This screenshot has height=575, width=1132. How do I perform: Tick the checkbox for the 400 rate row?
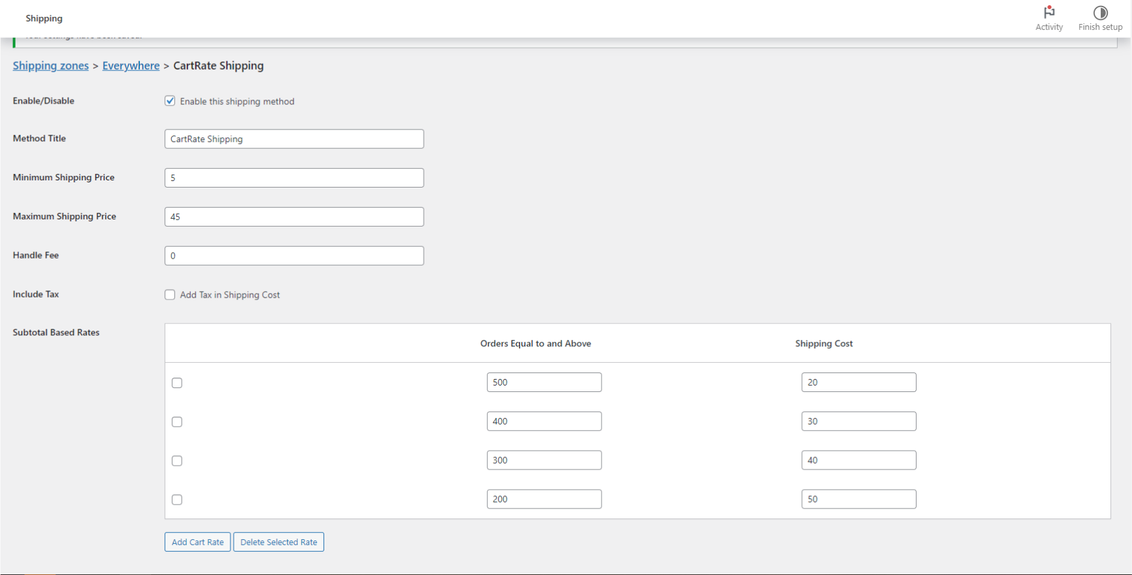coord(177,422)
